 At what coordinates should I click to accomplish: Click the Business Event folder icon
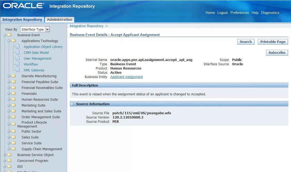tap(9, 35)
